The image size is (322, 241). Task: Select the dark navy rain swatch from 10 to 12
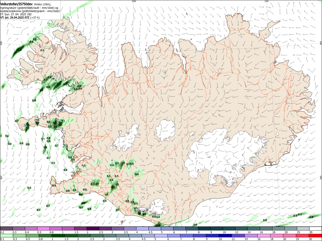[x=225, y=236]
